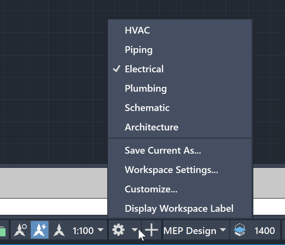Screen dimensions: 285x245
Task: Toggle the highlighted auto-add scales icon
Action: pyautogui.click(x=39, y=230)
